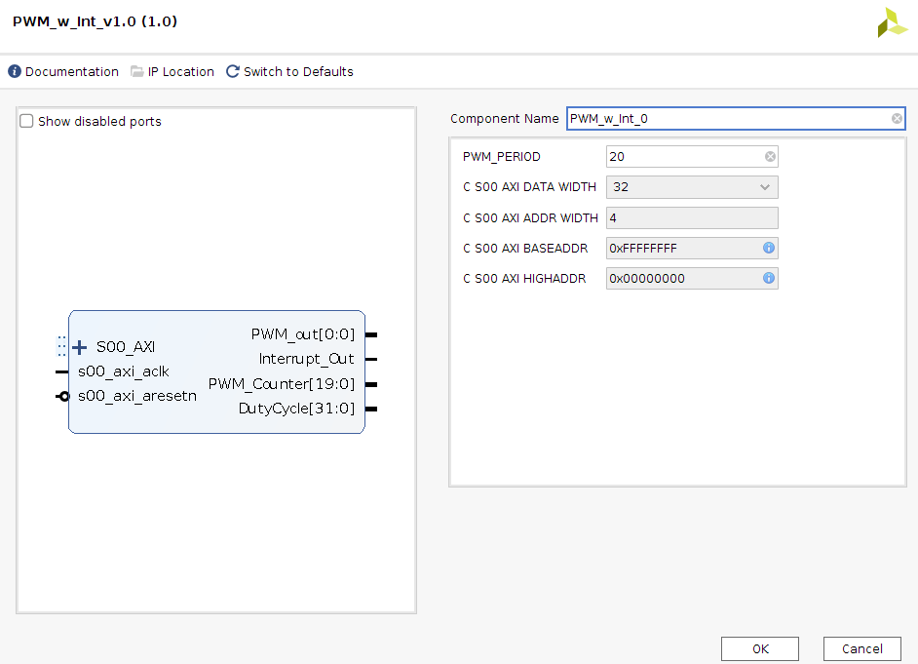Click the PWM_PERIOD input field

[684, 157]
